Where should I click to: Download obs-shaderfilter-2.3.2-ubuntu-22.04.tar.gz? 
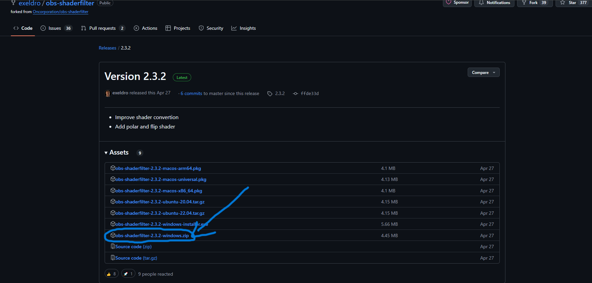(160, 213)
